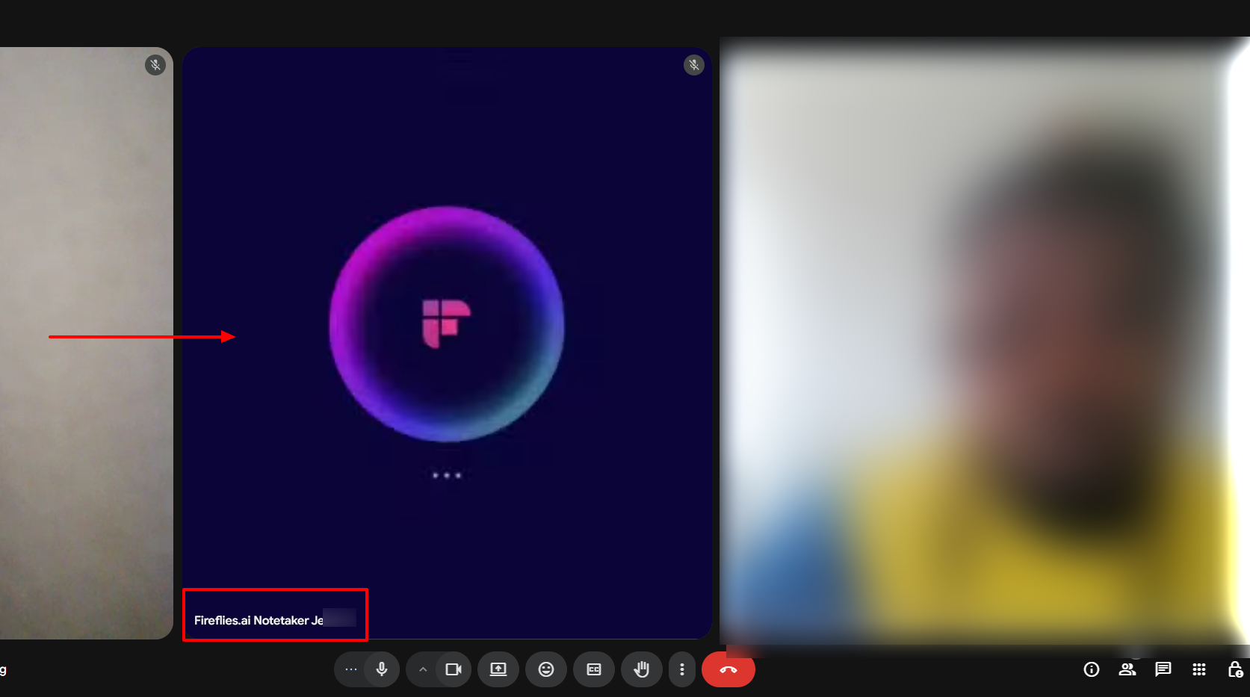Click muted mic indicator on gray tile
This screenshot has width=1250, height=697.
coord(155,65)
